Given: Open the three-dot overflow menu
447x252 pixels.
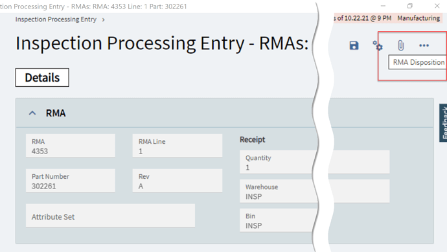Looking at the screenshot, I should [424, 45].
